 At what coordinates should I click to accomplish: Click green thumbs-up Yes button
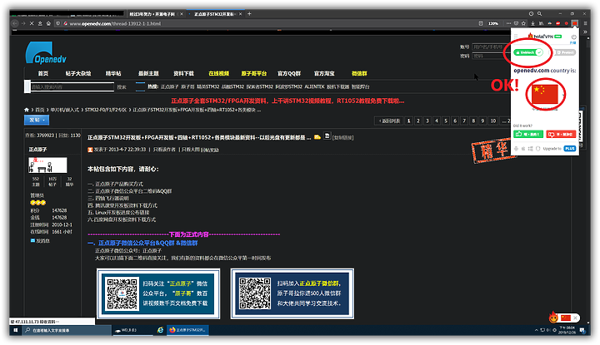(x=528, y=134)
